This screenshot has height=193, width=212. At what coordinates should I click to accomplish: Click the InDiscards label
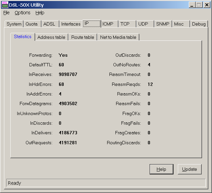coord(41,123)
